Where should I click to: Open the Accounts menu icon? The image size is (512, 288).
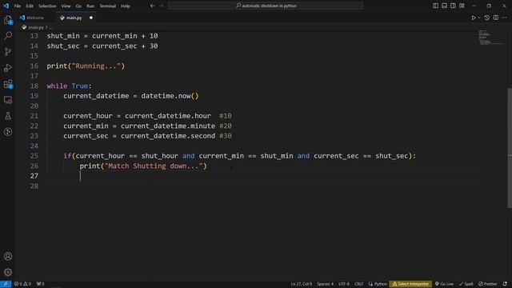(8, 256)
